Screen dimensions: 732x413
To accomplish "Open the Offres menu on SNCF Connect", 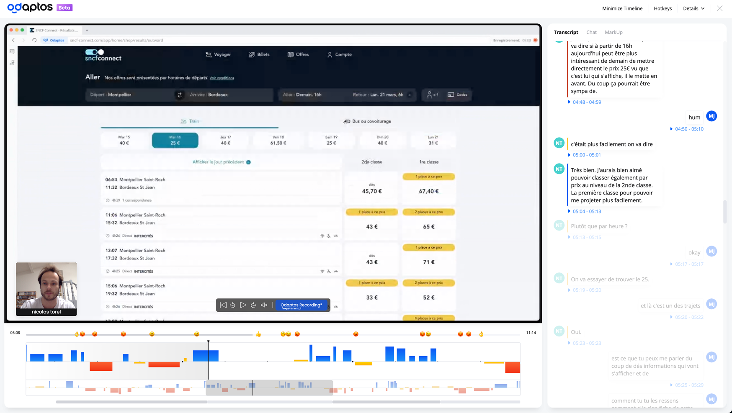I will [298, 54].
